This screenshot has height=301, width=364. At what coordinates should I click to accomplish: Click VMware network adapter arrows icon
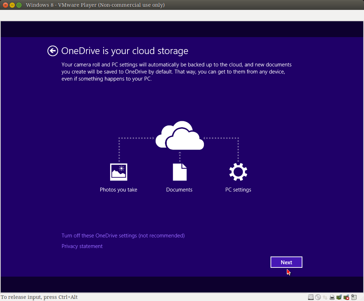coord(325,297)
